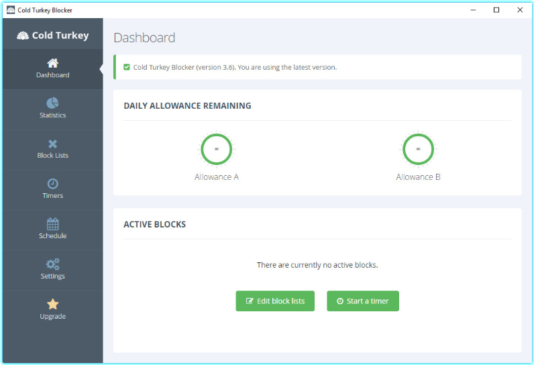Click the Allowance A circular gauge
This screenshot has width=534, height=365.
(216, 149)
